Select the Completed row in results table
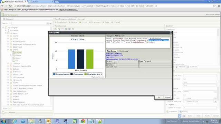The width and height of the screenshot is (221, 124). [138, 65]
